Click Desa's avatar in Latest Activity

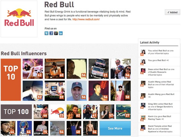[143, 71]
